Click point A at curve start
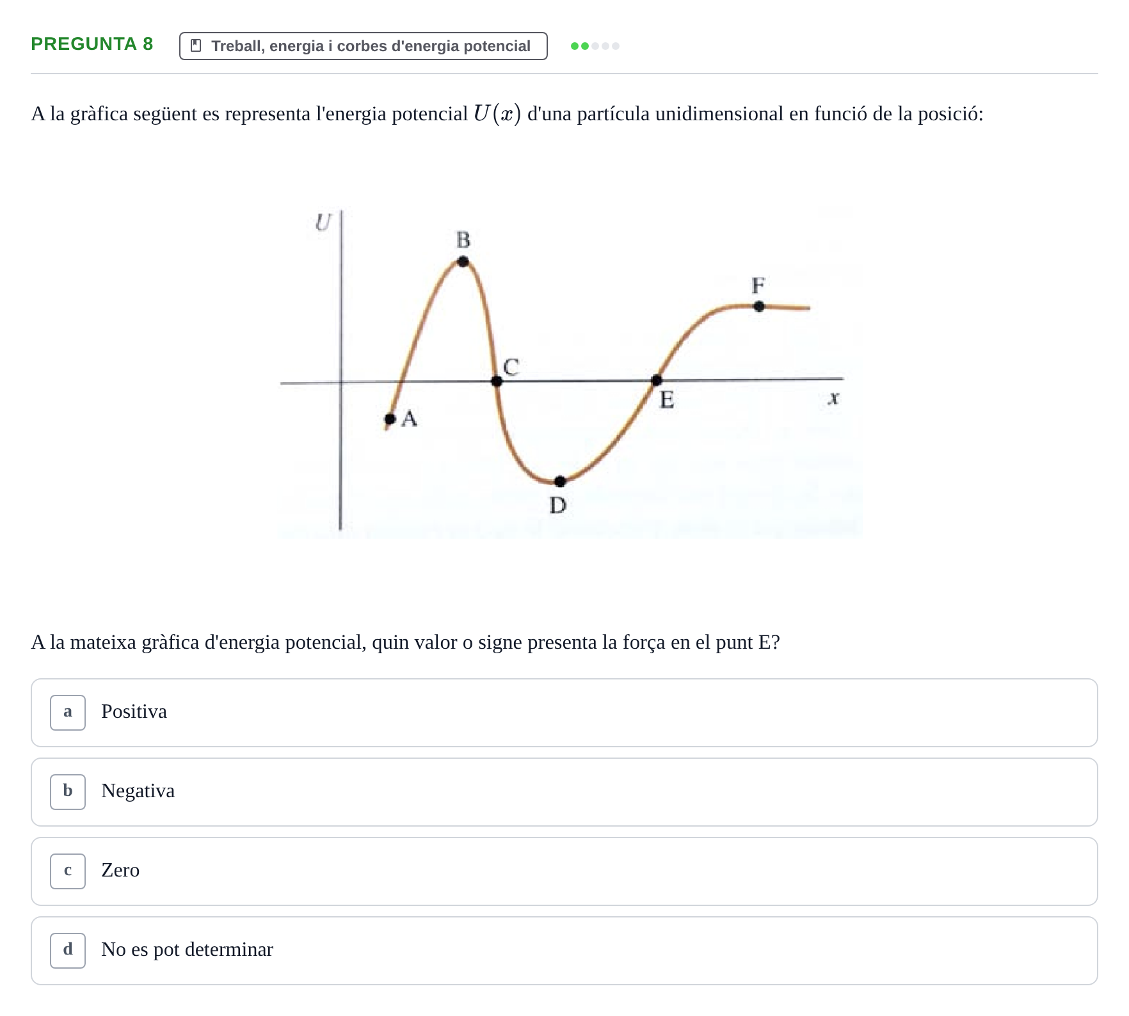This screenshot has width=1129, height=1016. (390, 419)
